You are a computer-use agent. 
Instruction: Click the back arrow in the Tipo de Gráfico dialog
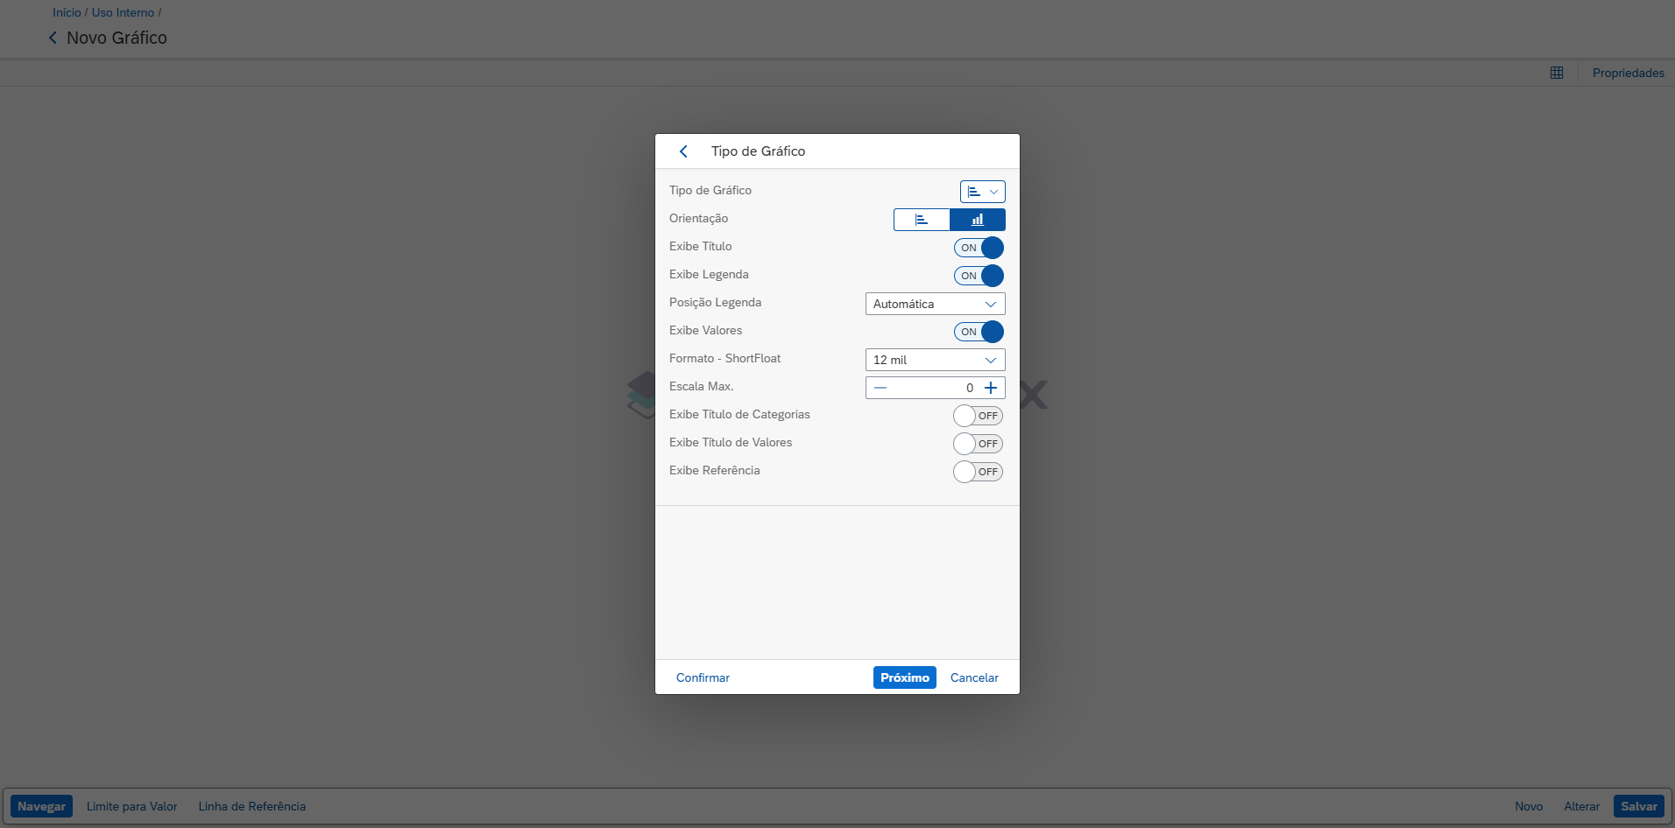pos(683,151)
